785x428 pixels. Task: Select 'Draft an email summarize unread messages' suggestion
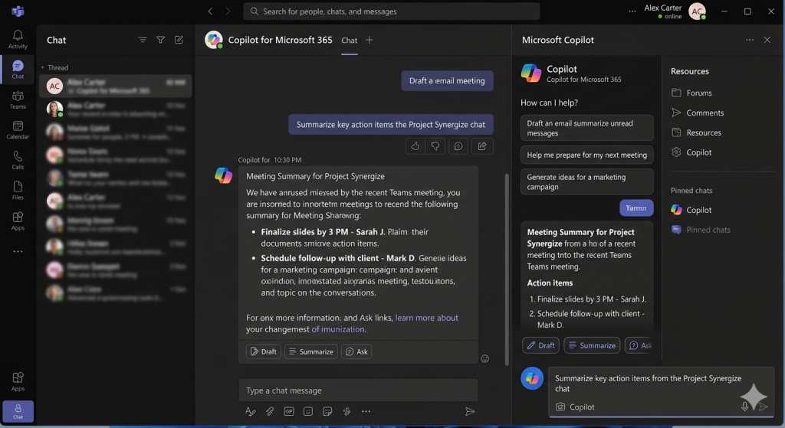point(586,128)
